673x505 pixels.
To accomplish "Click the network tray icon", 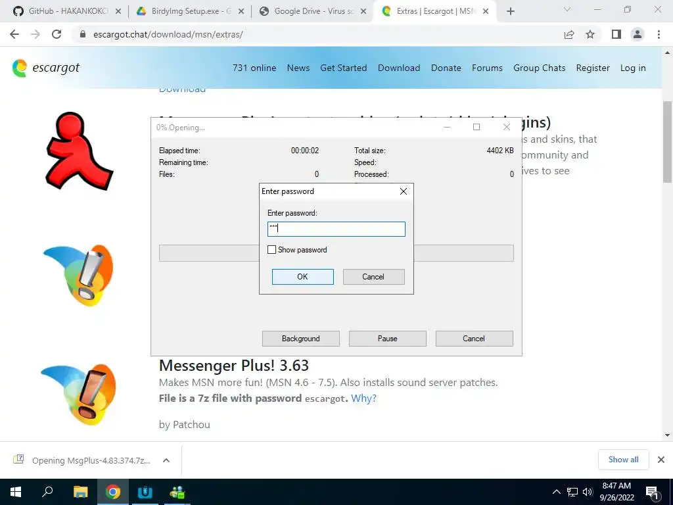I will 572,492.
